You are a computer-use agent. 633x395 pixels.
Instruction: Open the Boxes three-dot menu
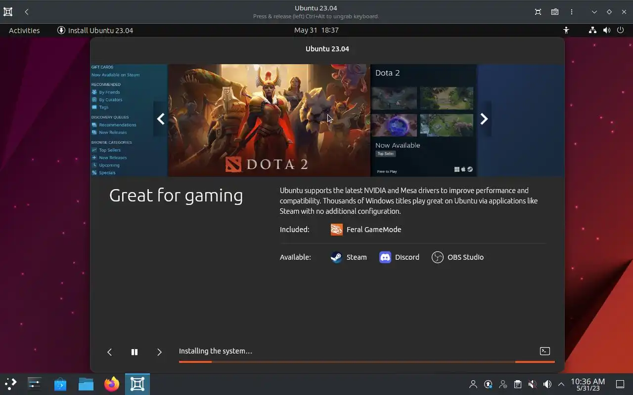pos(572,12)
